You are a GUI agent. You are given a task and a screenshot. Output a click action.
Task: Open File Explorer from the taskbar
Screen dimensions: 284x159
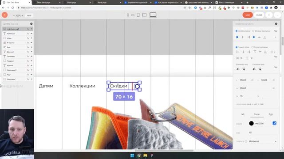click(145, 155)
